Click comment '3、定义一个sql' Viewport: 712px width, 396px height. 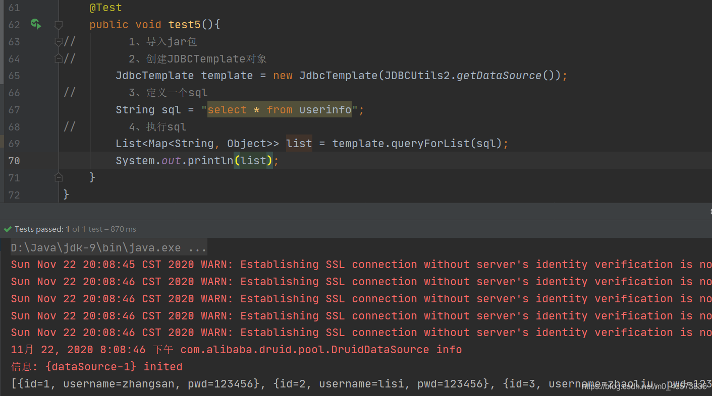point(168,93)
